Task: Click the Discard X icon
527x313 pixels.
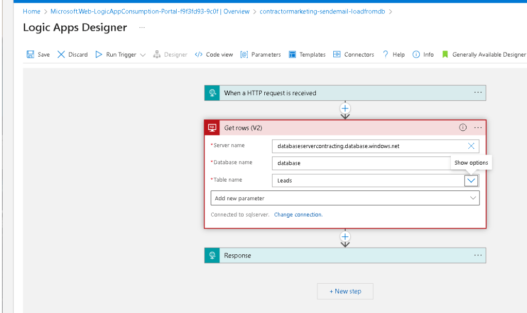Action: pos(61,55)
